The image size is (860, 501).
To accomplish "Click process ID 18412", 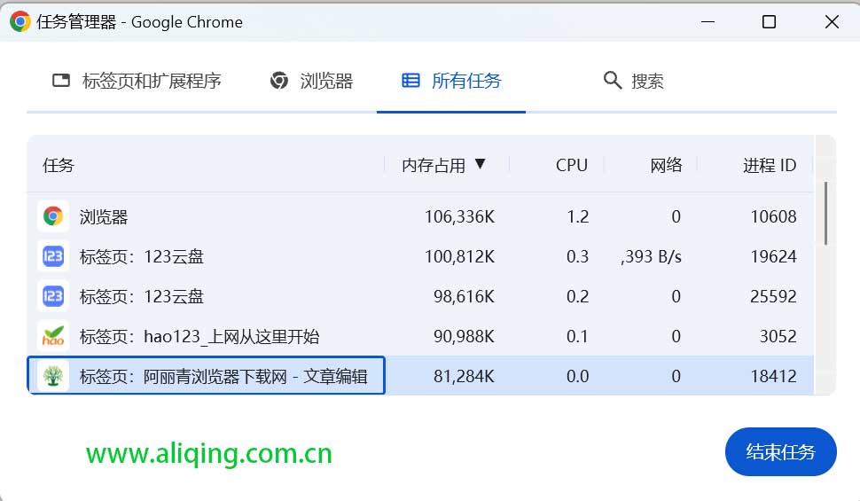I will [x=773, y=377].
